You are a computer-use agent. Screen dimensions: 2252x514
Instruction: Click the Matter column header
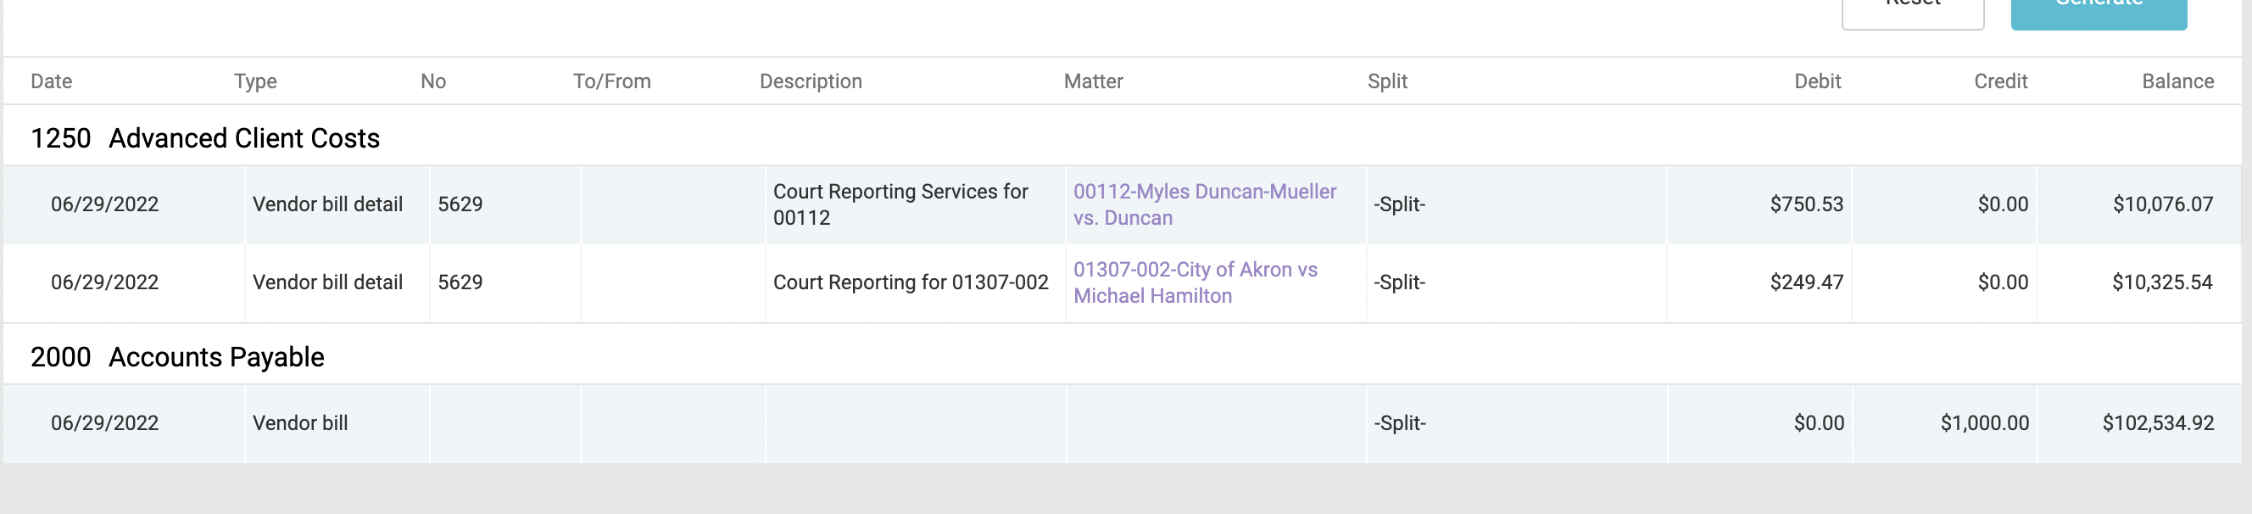tap(1093, 81)
